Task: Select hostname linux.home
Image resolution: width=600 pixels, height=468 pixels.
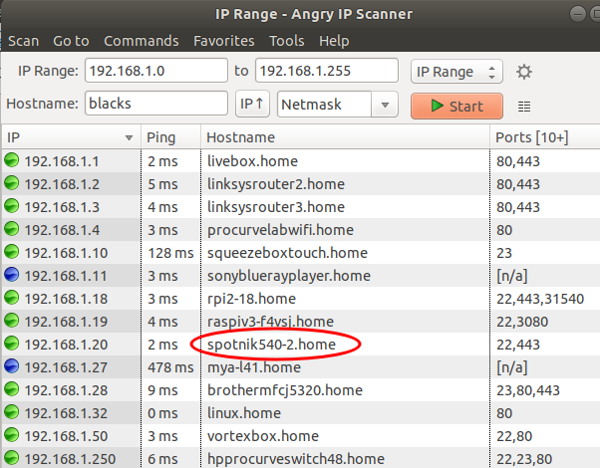Action: [244, 413]
